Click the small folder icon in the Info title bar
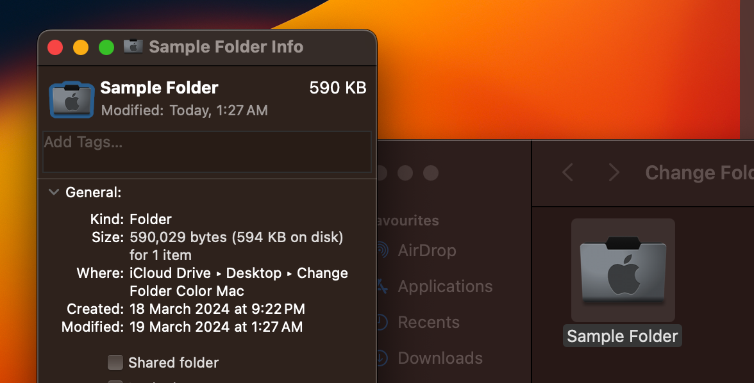 (133, 46)
